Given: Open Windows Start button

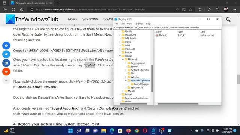Looking at the screenshot, I should pyautogui.click(x=70, y=131).
